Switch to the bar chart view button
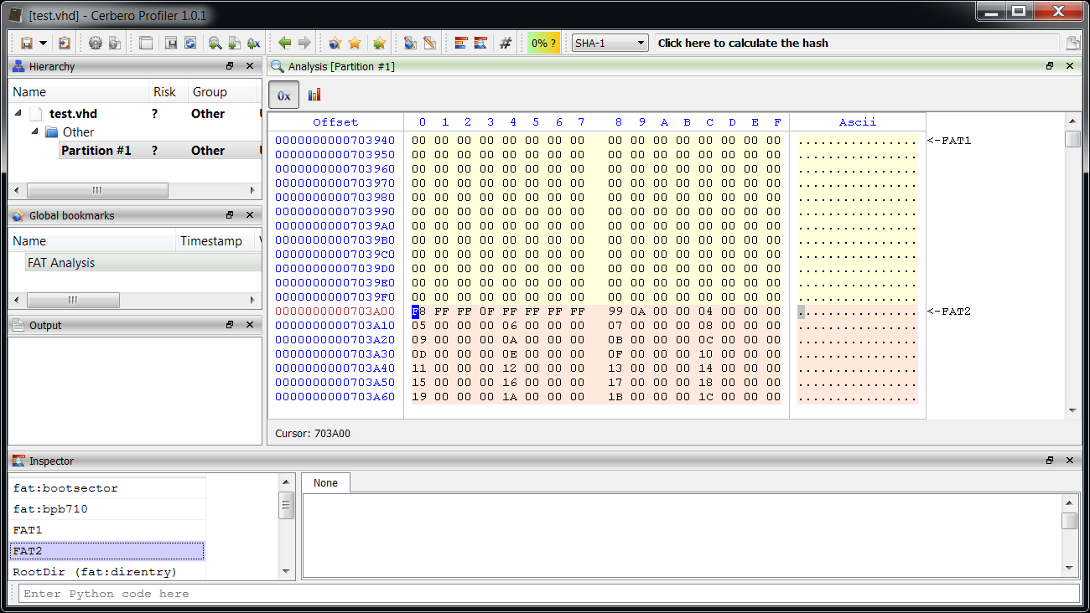The image size is (1090, 613). pyautogui.click(x=314, y=95)
